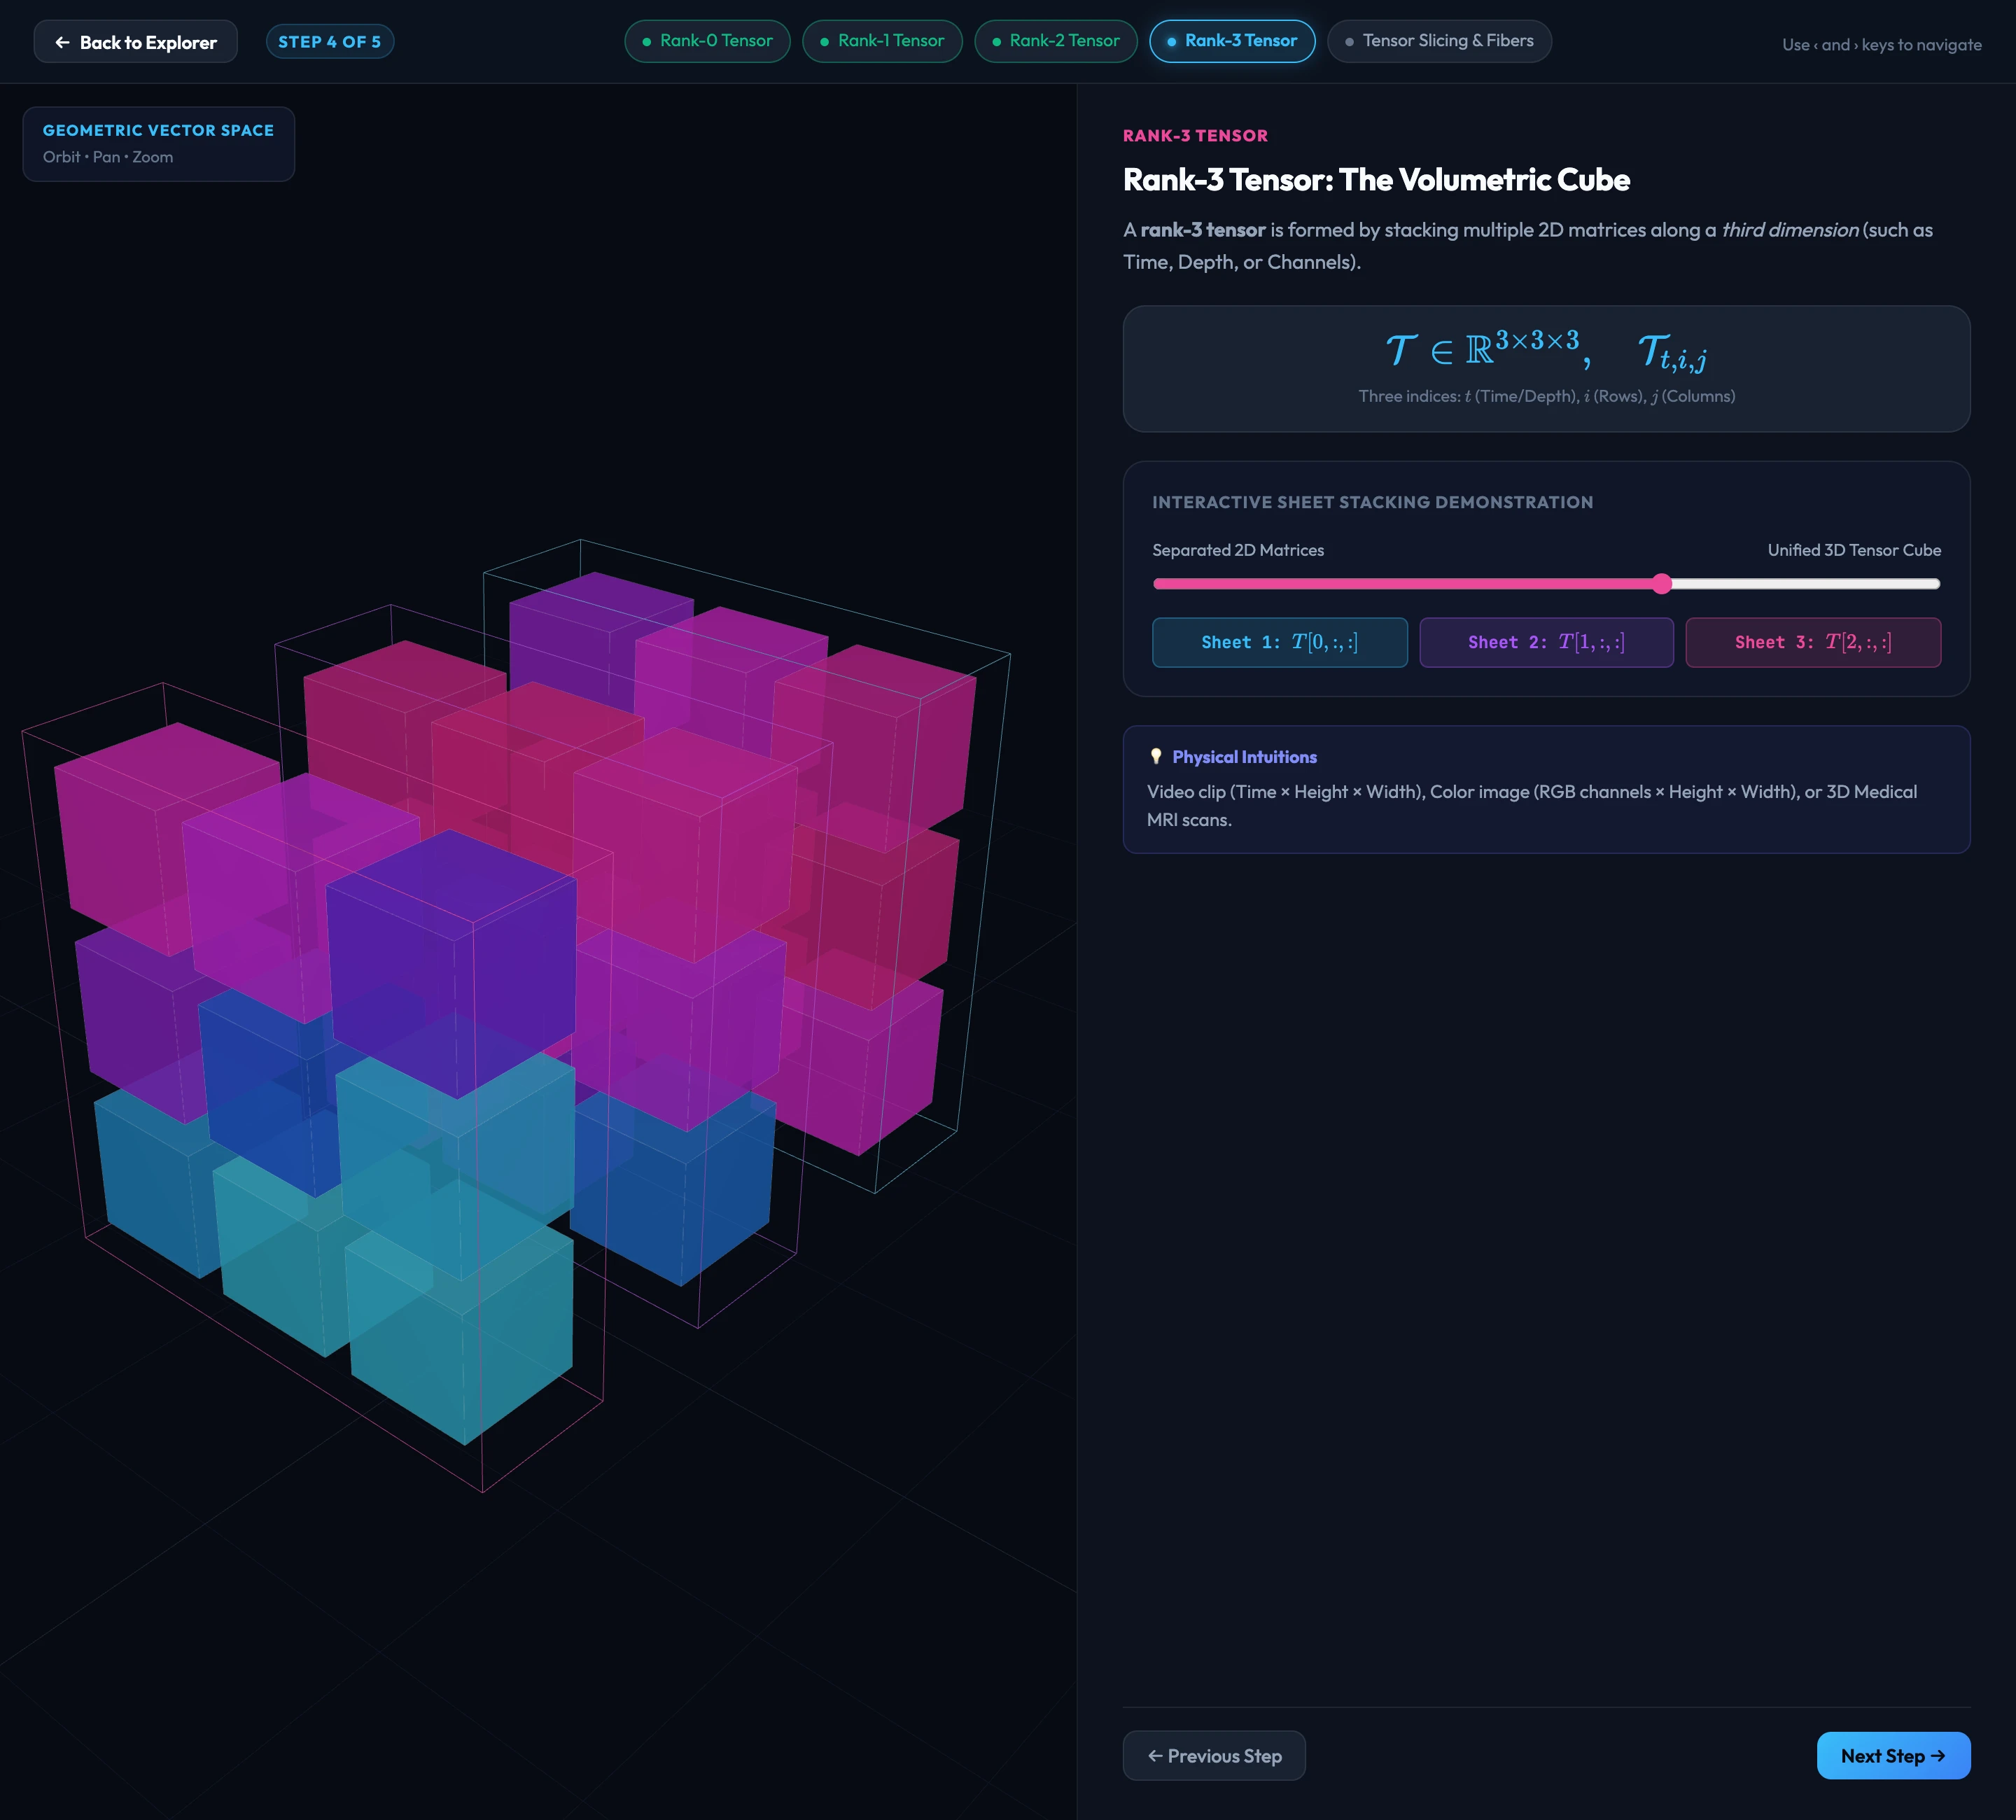Select the Rank-3 Tensor step tab
Image resolution: width=2016 pixels, height=1820 pixels.
(1232, 41)
